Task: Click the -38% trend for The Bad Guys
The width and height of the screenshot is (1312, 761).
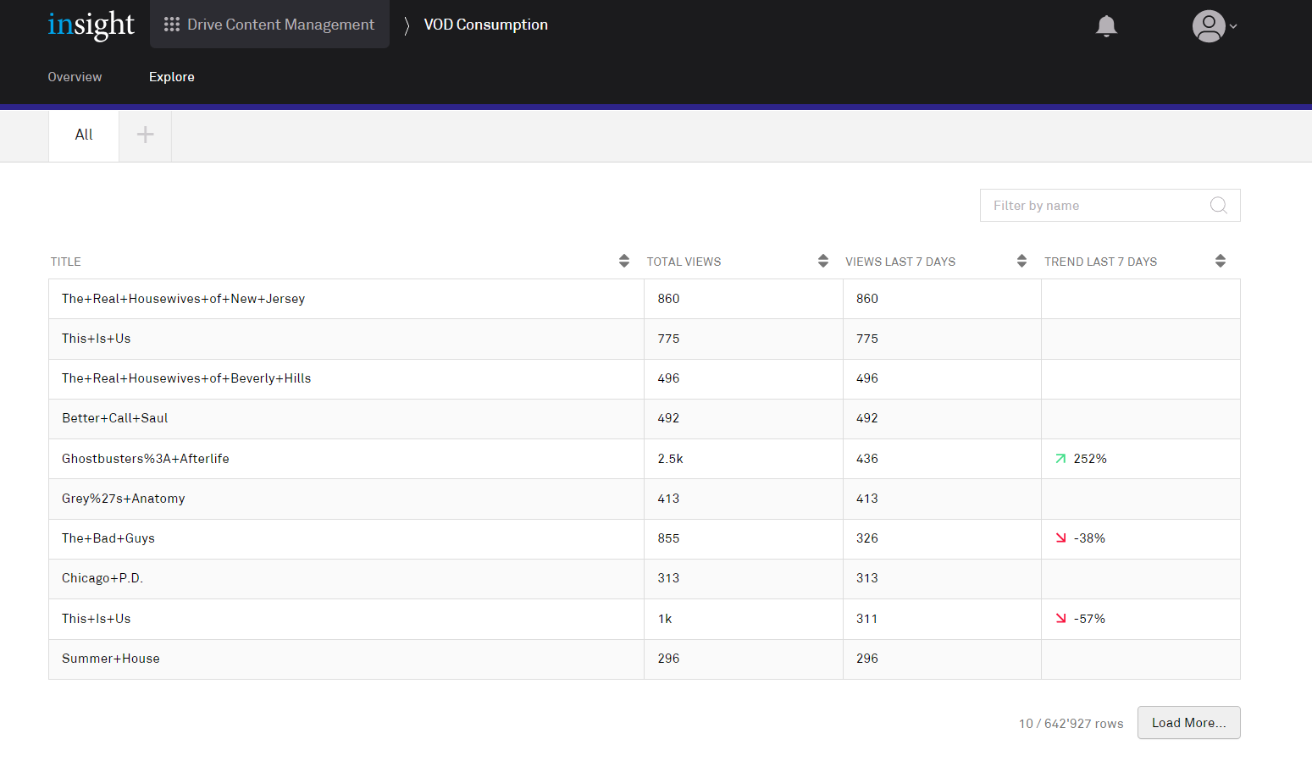Action: click(x=1088, y=538)
